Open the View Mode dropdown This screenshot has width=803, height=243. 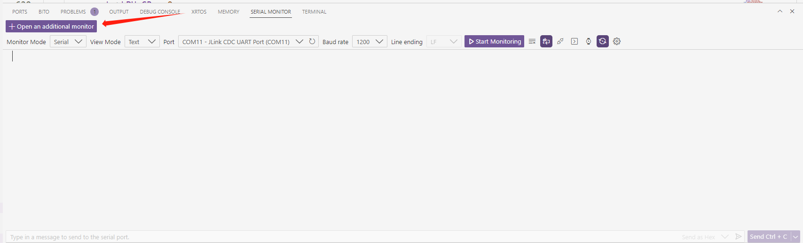click(x=142, y=42)
